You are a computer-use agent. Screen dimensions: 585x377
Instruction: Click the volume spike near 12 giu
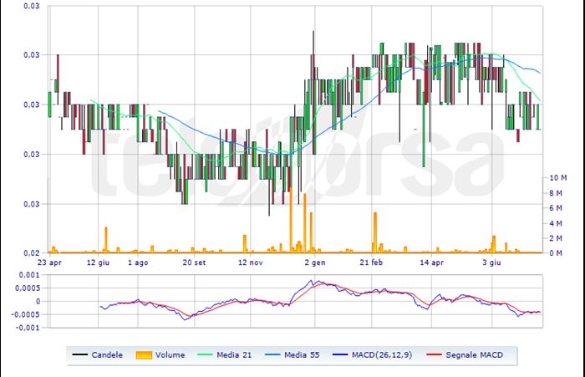pyautogui.click(x=106, y=240)
